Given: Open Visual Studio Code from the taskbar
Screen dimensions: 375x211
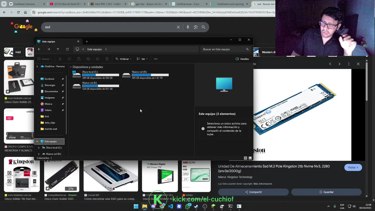Looking at the screenshot, I should pos(171,206).
